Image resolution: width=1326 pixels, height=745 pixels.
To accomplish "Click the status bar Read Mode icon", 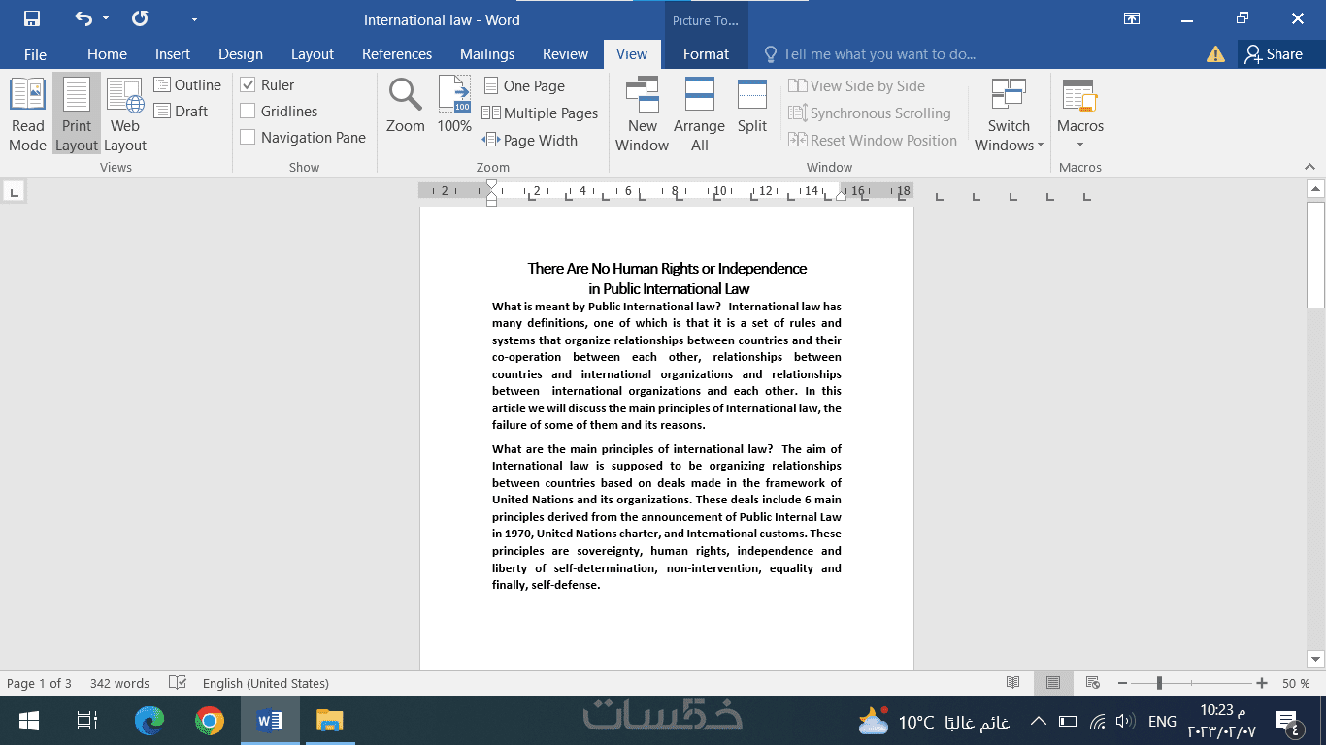I will click(1013, 683).
